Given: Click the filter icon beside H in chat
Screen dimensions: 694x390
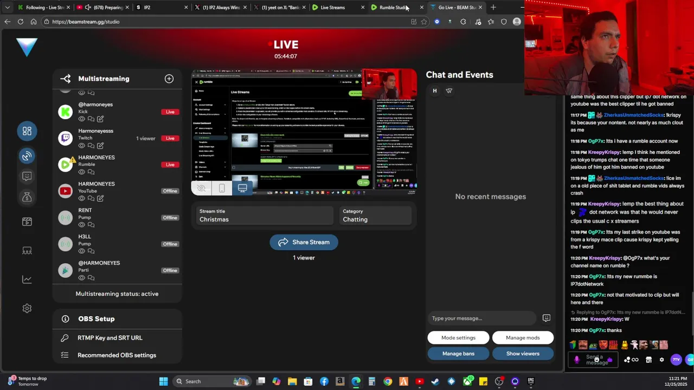Looking at the screenshot, I should (x=449, y=90).
